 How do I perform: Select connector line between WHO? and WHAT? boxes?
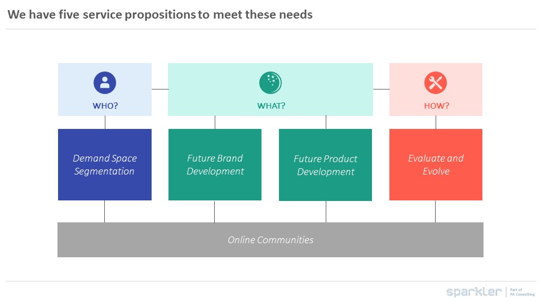(160, 89)
